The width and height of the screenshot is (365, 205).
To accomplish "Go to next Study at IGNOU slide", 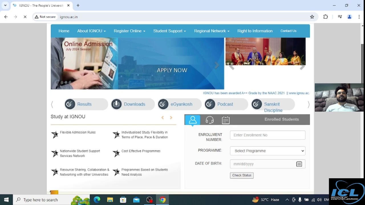I will pos(171,118).
